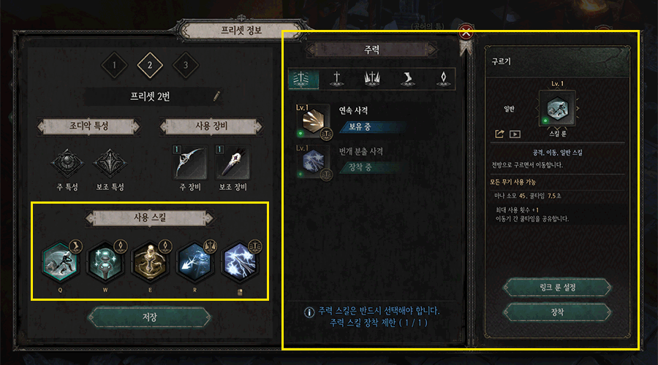Screen dimensions: 658x365
Task: Switch to preset 3 diamond
Action: [x=186, y=65]
